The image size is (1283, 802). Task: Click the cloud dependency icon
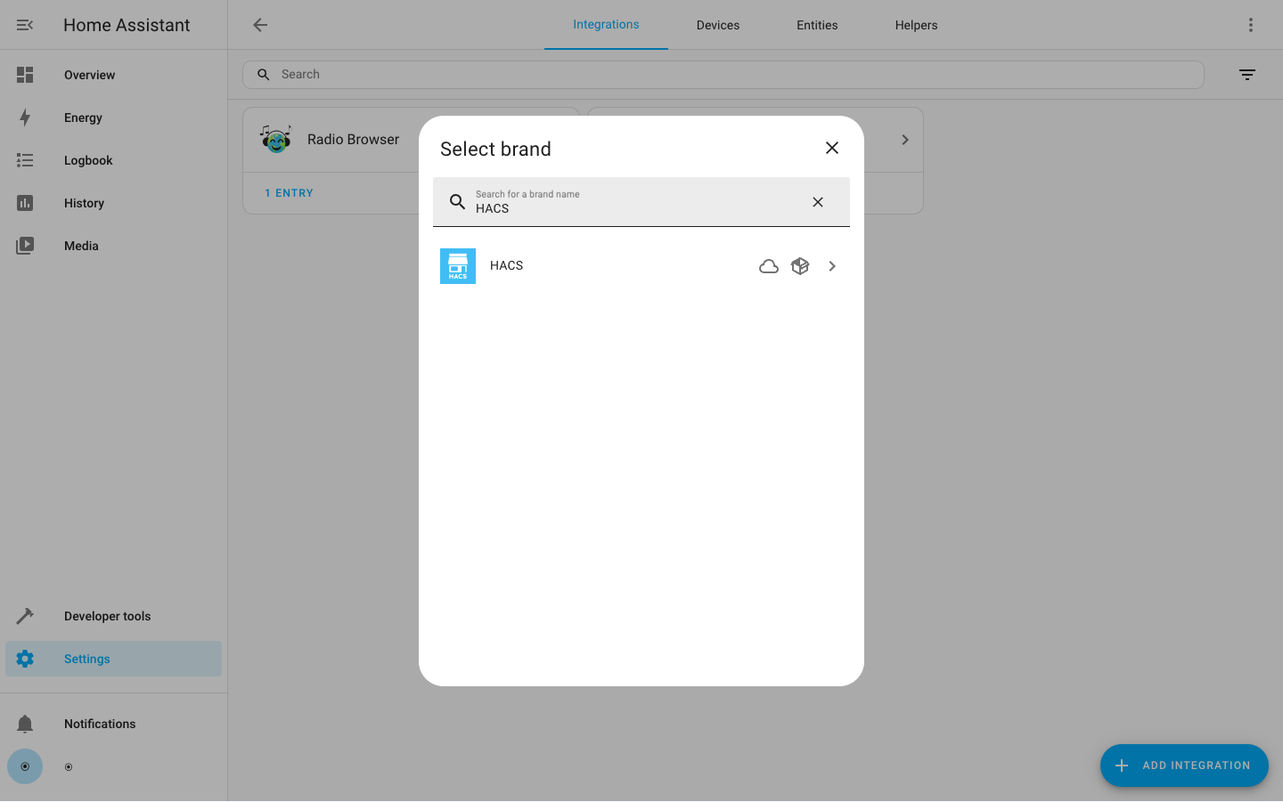tap(768, 266)
